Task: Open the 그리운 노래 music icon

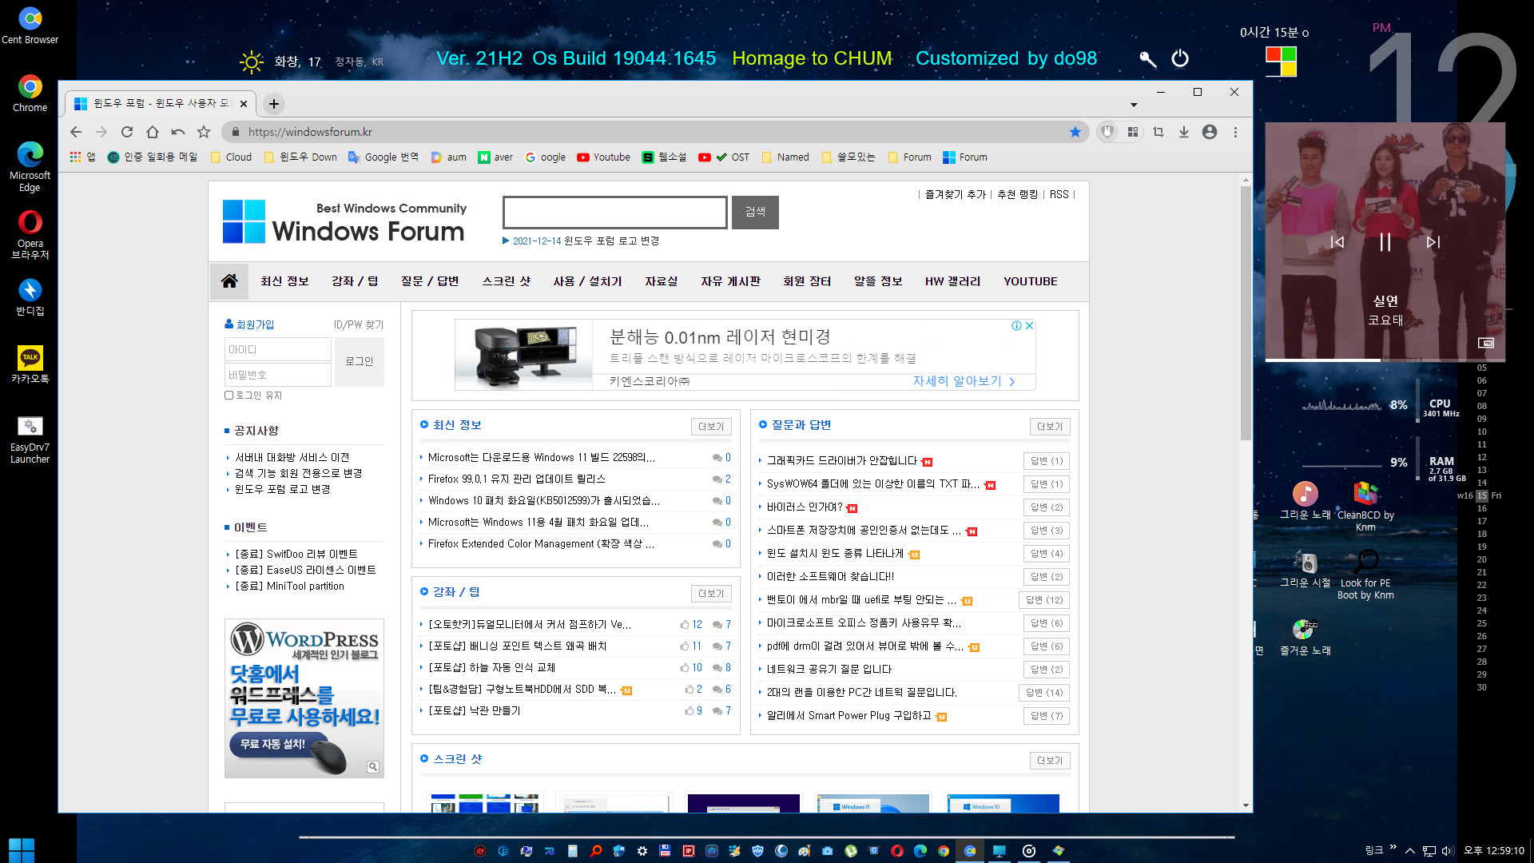Action: coord(1305,501)
